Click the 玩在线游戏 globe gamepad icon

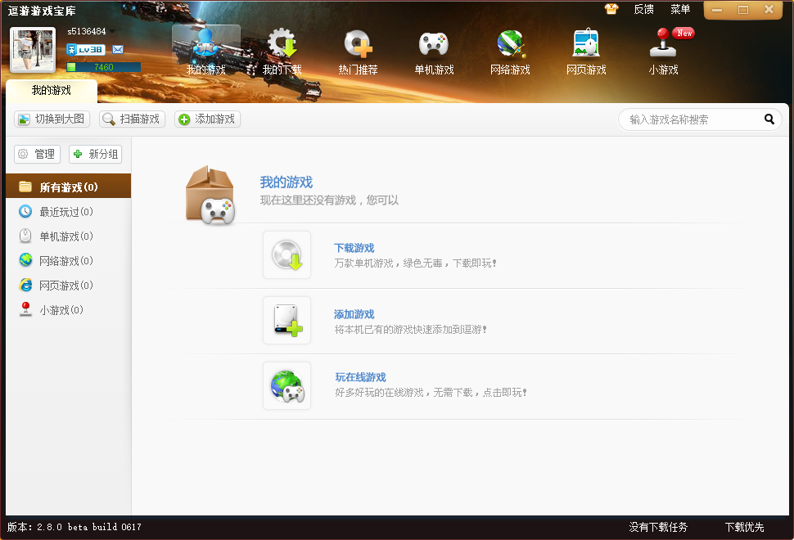click(x=286, y=385)
